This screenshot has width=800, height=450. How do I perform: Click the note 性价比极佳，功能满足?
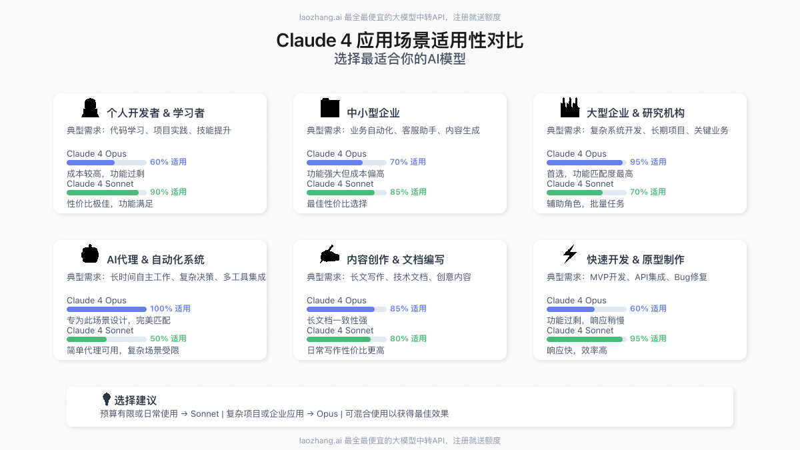(x=110, y=204)
